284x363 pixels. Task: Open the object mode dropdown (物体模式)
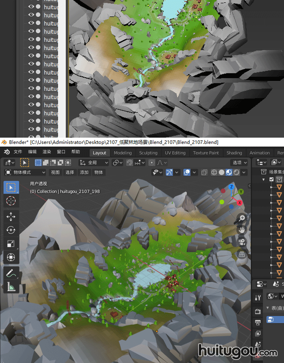[25, 172]
